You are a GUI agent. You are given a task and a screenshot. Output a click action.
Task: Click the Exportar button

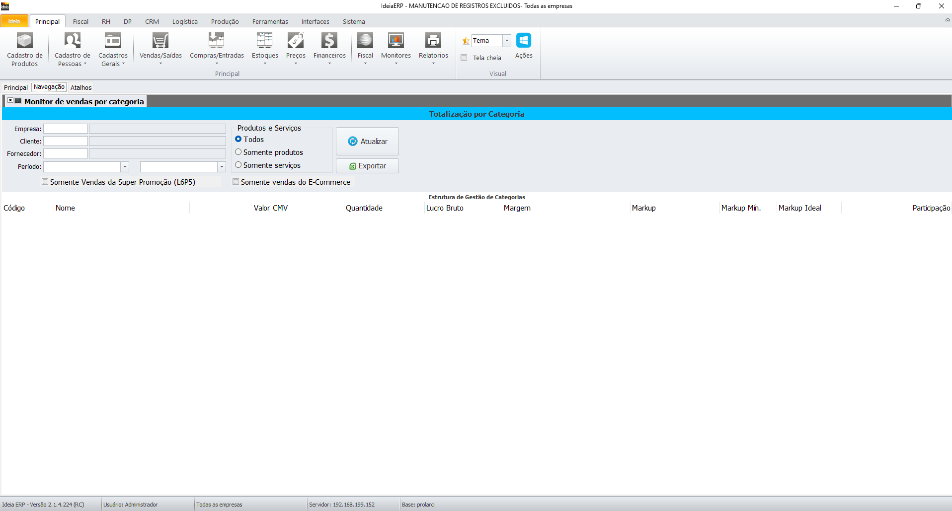(367, 166)
